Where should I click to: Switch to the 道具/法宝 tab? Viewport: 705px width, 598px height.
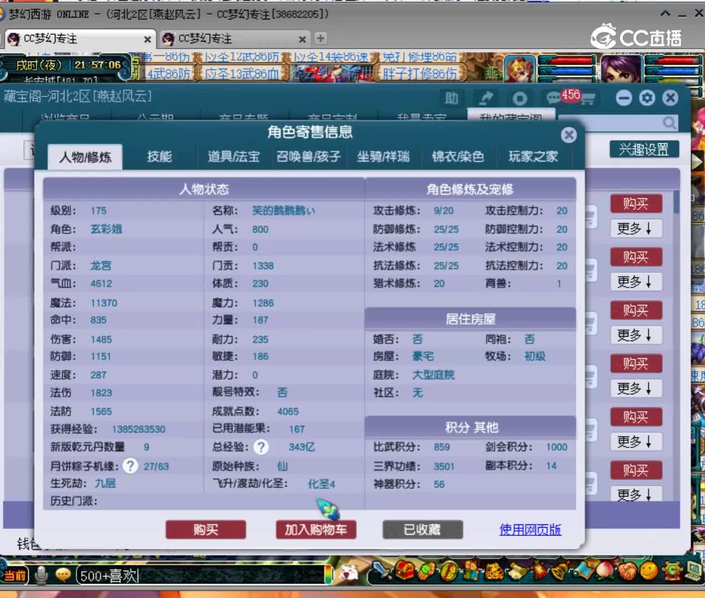click(x=233, y=157)
